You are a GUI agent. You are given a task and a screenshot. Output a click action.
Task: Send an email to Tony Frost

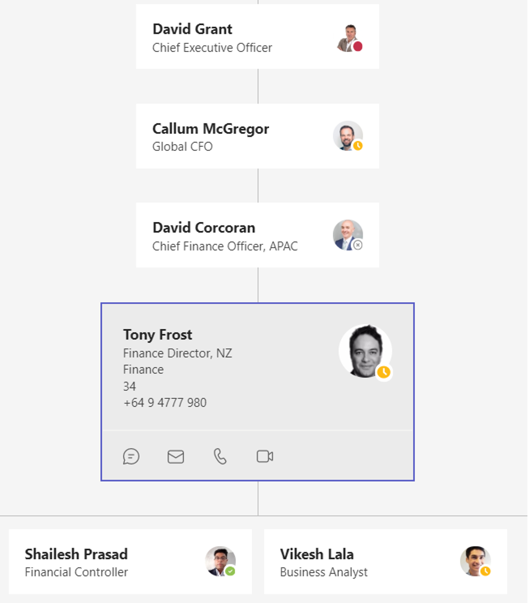(176, 457)
